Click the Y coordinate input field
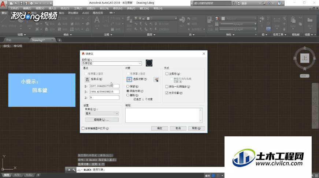Screen dimensions: 319x178 tap(105, 92)
